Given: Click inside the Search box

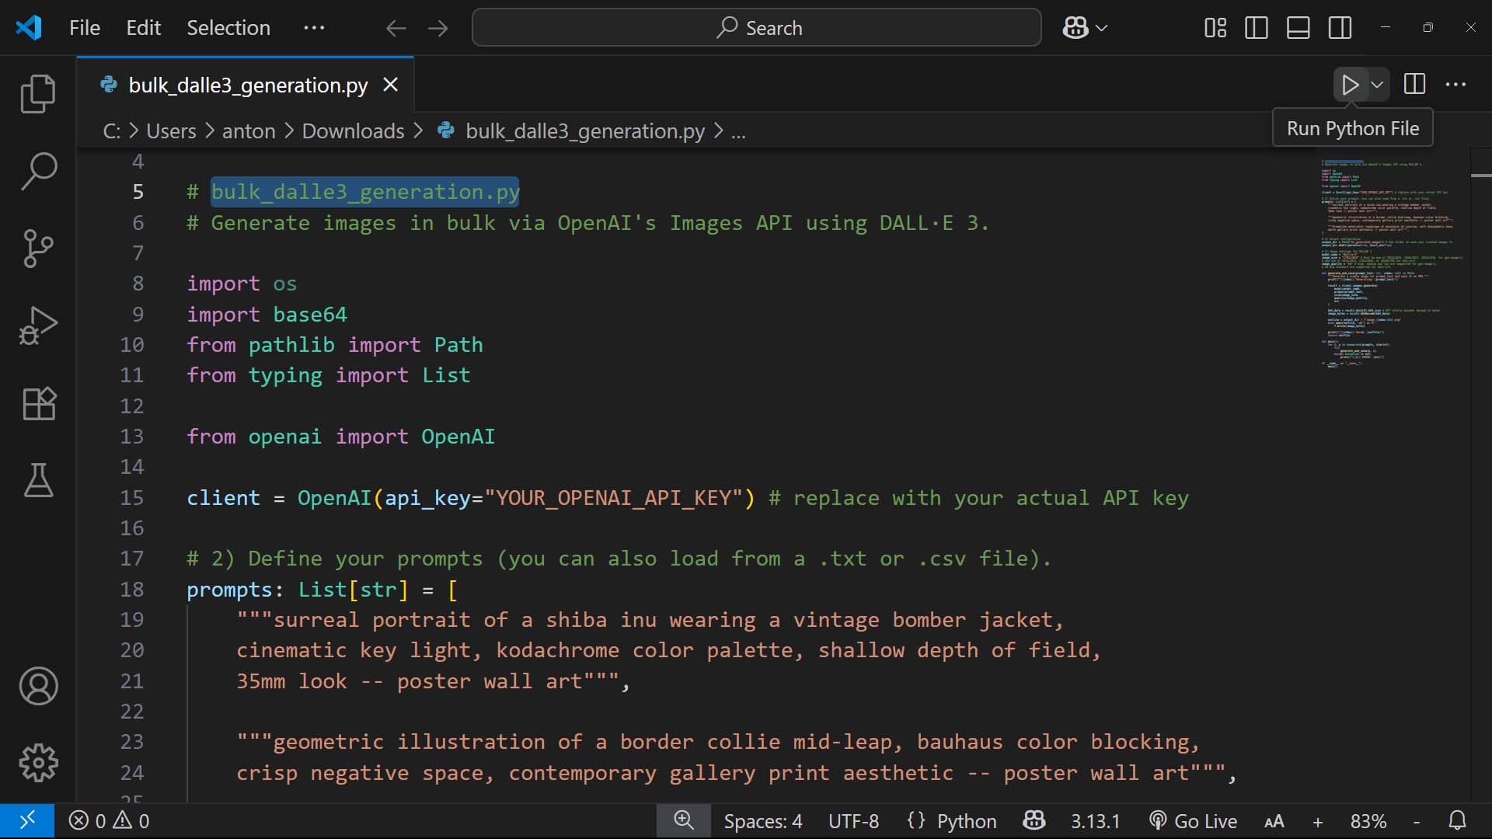Looking at the screenshot, I should click(756, 27).
